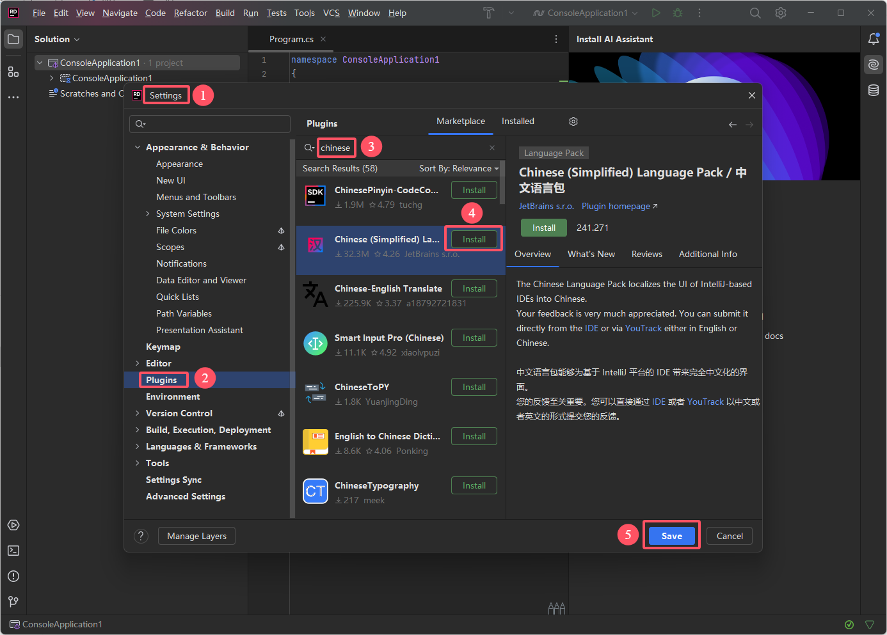Open the Explorer folder tool window icon

pyautogui.click(x=13, y=39)
